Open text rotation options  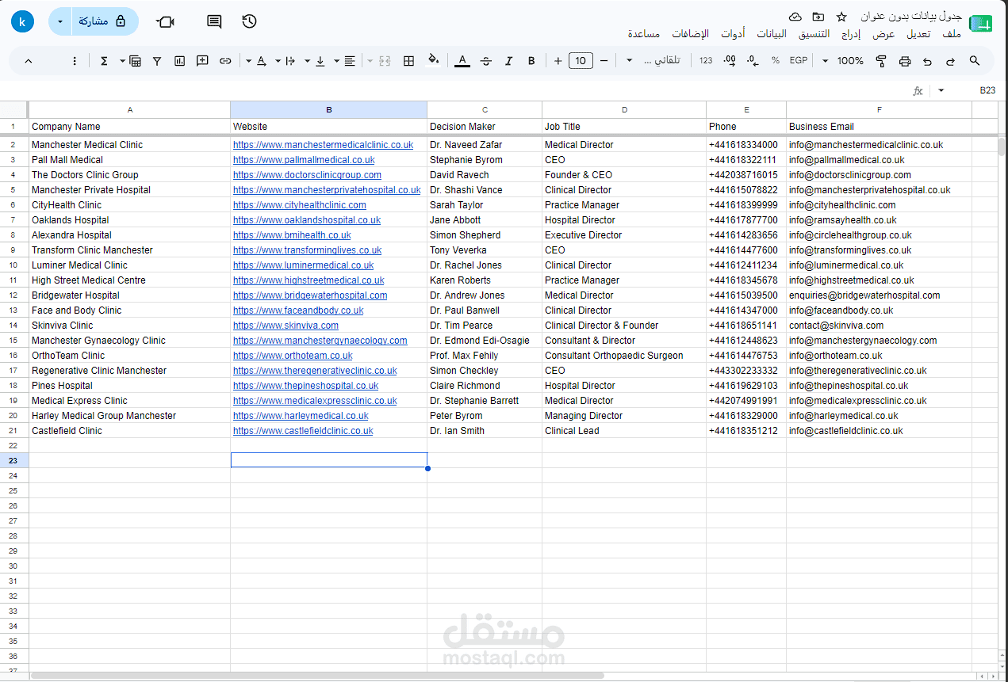coord(261,61)
